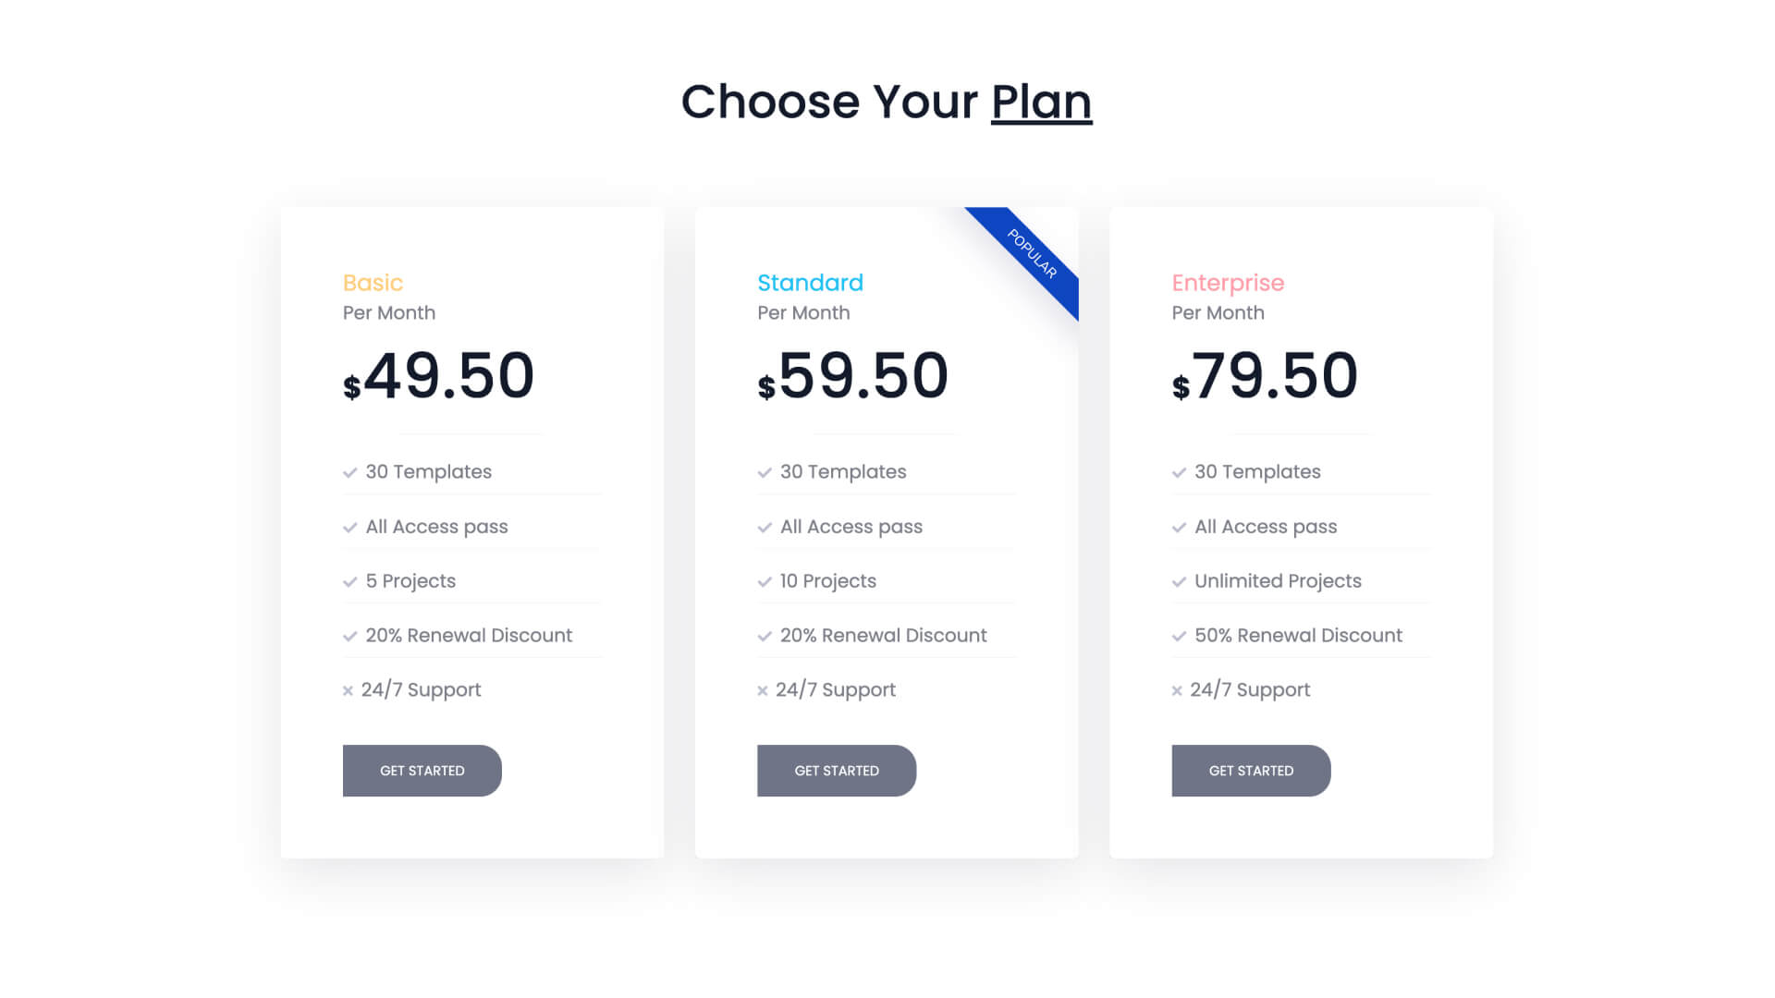
Task: Click the X icon beside Standard 24/7 Support
Action: pyautogui.click(x=763, y=690)
